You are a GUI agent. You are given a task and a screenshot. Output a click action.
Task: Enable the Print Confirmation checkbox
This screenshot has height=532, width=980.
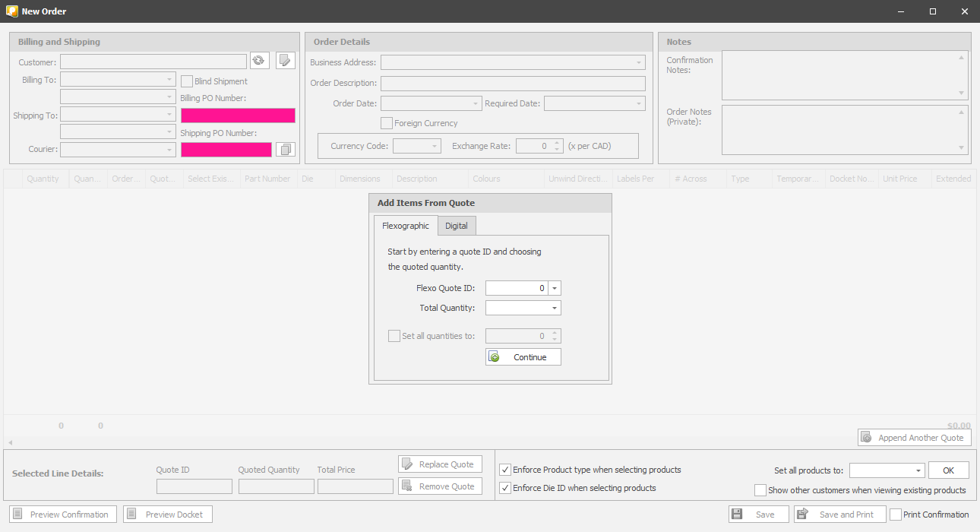pos(896,515)
